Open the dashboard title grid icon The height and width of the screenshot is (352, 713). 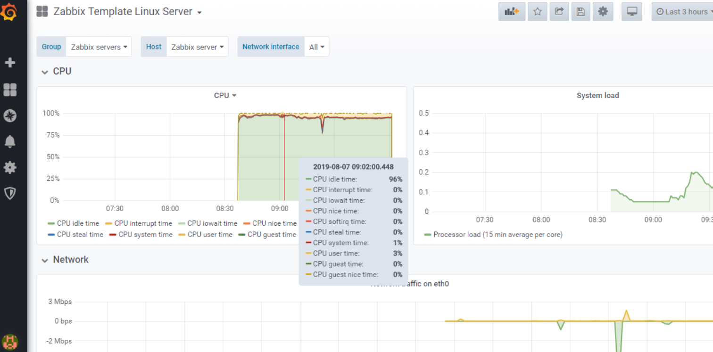pyautogui.click(x=42, y=12)
